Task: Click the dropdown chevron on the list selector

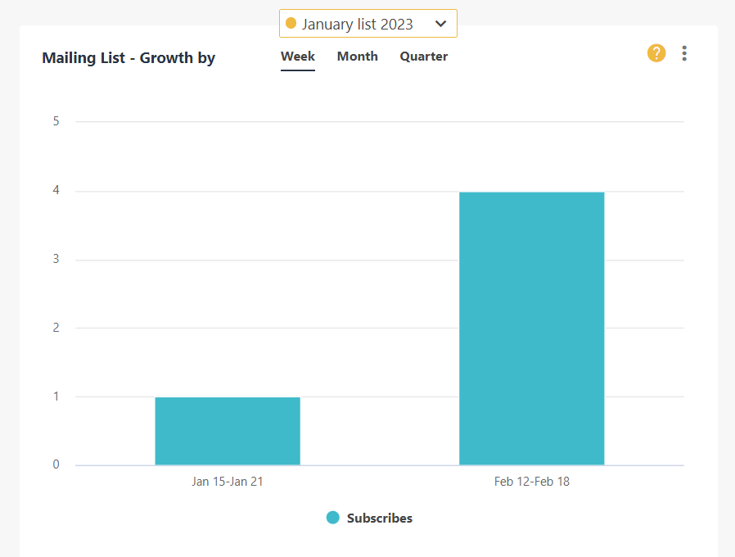Action: (441, 24)
